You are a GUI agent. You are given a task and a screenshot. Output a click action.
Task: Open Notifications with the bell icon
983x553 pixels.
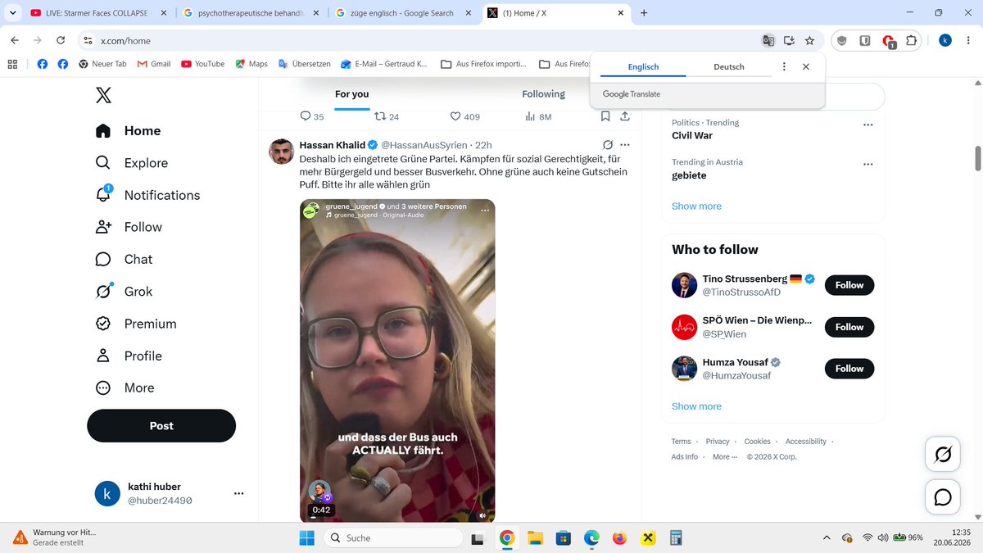coord(147,195)
